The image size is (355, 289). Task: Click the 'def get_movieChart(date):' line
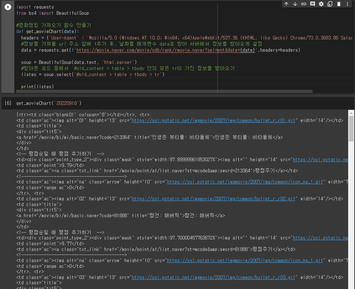coord(47,32)
